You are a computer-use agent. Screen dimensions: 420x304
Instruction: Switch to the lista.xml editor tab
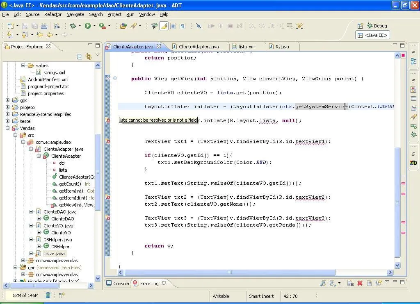click(247, 47)
